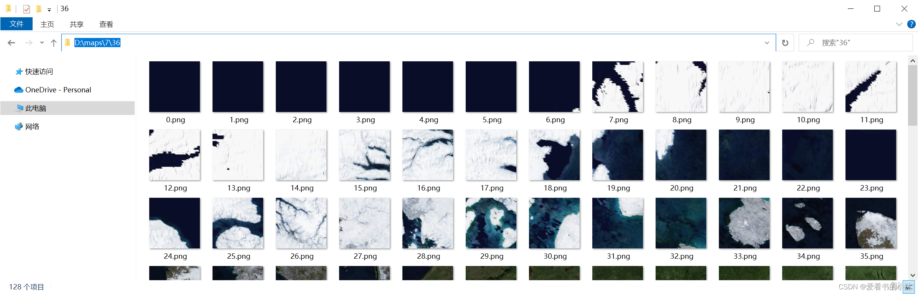Click the scrollbar down arrow in file list
The image size is (918, 294).
pos(913,275)
